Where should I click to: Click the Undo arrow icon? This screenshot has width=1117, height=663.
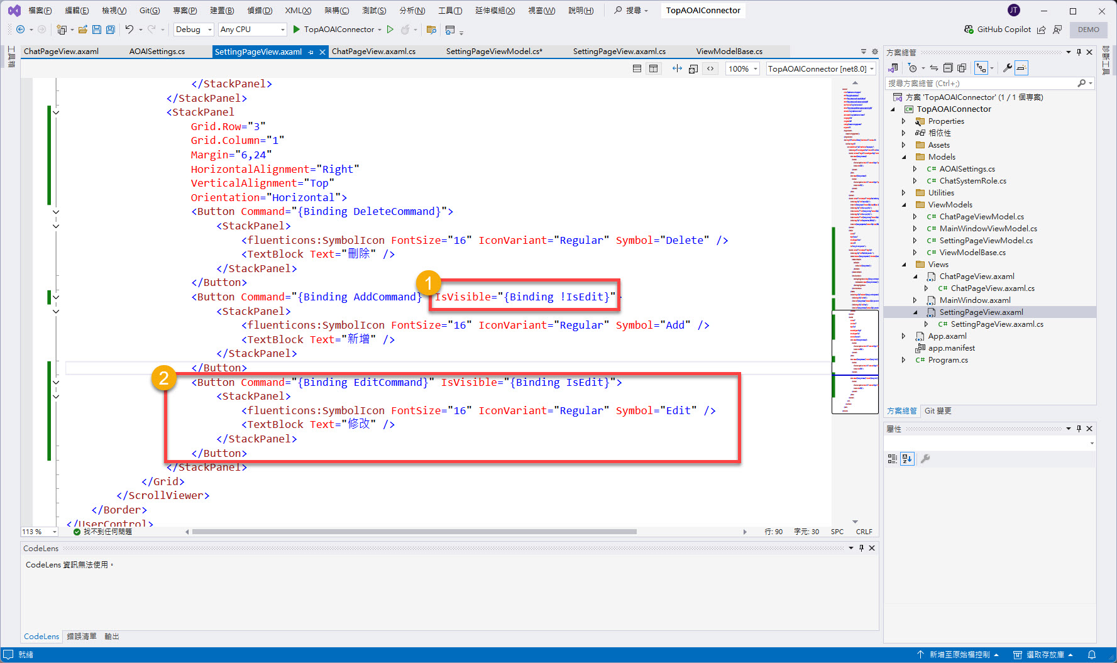click(129, 30)
